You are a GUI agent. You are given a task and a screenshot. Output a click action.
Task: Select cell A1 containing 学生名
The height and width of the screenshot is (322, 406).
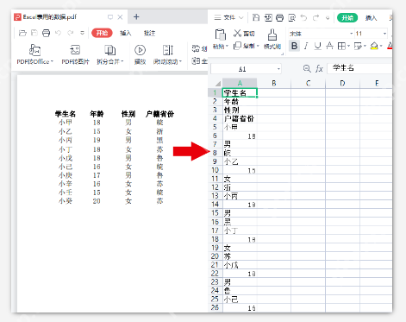tap(240, 92)
